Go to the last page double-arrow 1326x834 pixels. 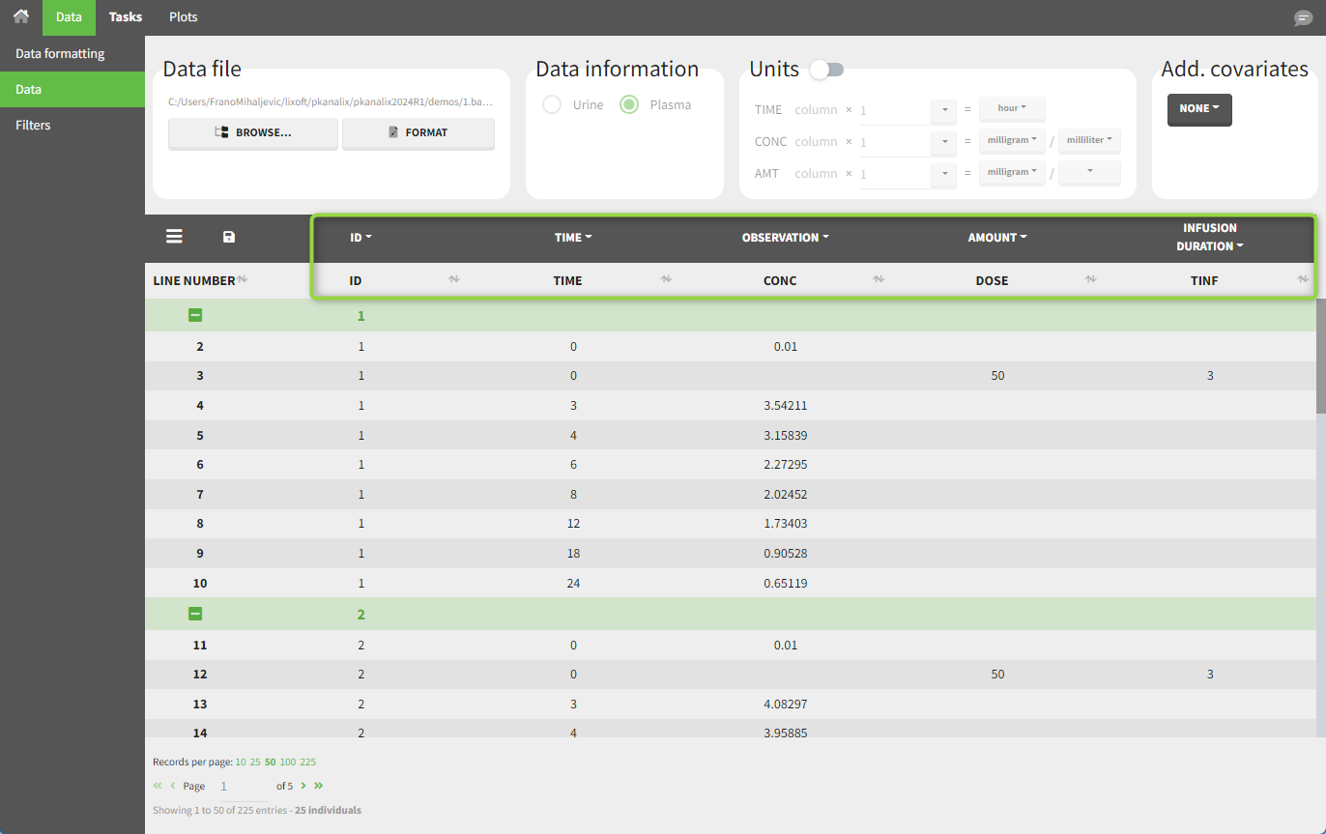click(x=318, y=786)
